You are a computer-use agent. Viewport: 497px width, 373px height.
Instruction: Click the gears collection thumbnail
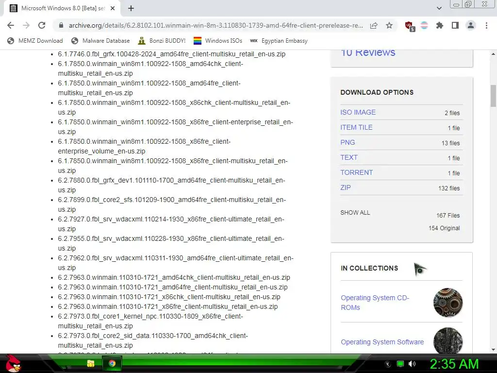coord(448,303)
